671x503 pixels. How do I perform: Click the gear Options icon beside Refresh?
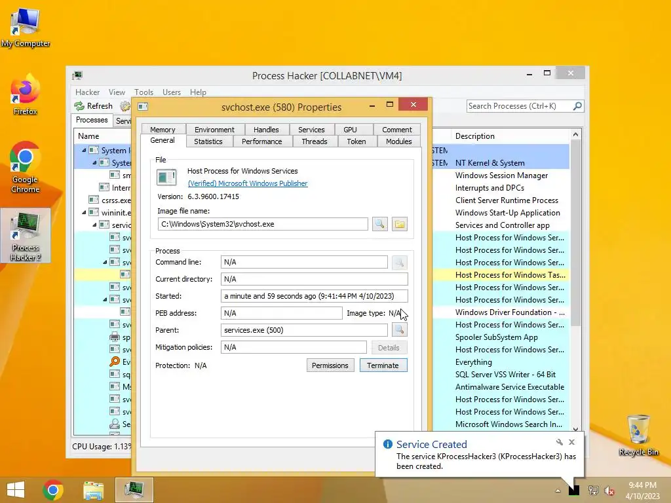pyautogui.click(x=125, y=106)
